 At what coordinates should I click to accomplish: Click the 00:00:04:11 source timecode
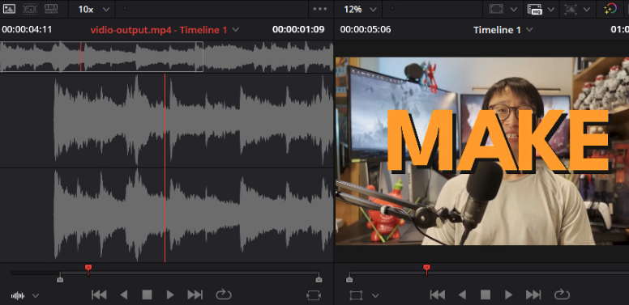point(27,29)
